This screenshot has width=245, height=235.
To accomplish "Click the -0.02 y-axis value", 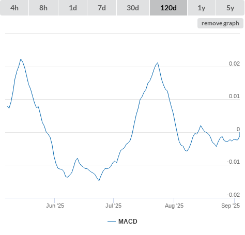I will pos(233,195).
